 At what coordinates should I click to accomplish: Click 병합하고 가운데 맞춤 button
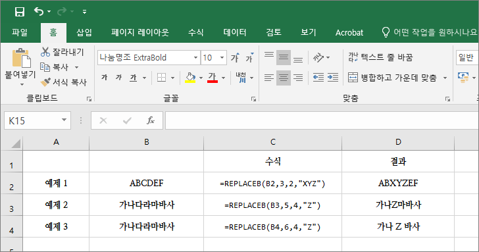pos(393,78)
